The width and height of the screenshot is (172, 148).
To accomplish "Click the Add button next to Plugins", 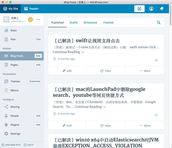I will (38, 125).
